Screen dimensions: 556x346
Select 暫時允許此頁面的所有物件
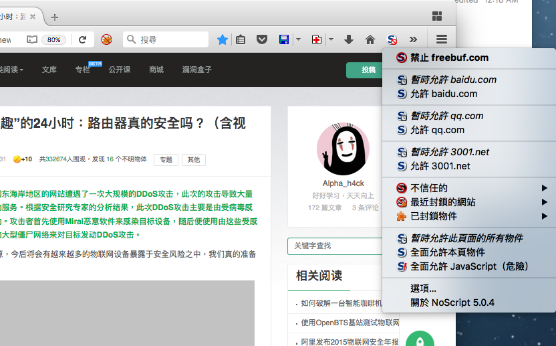[x=469, y=238]
